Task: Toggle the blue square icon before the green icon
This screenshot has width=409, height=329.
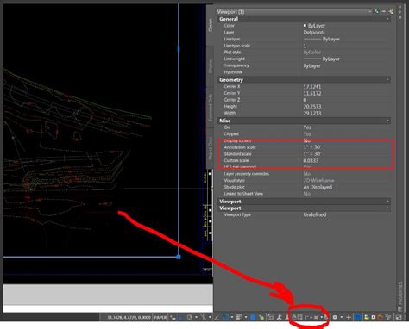Action: click(253, 317)
